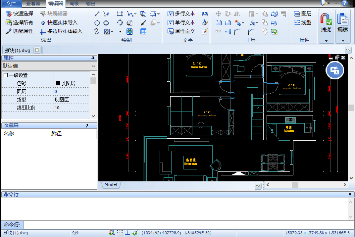Close the 新块(1).dwg document tab
This screenshot has height=237, width=355.
click(37, 50)
